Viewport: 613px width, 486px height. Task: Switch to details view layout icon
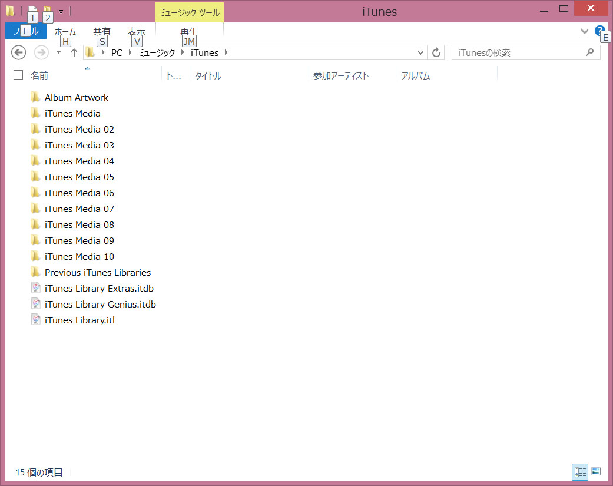tap(580, 472)
